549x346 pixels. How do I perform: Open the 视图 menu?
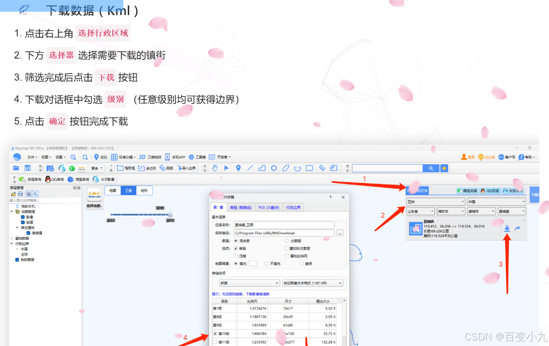(x=46, y=157)
